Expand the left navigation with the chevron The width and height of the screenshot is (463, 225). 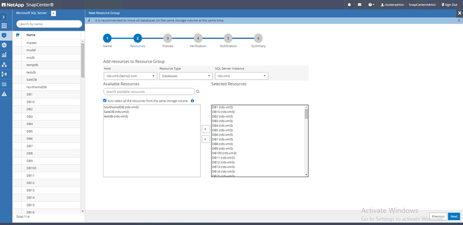point(4,18)
